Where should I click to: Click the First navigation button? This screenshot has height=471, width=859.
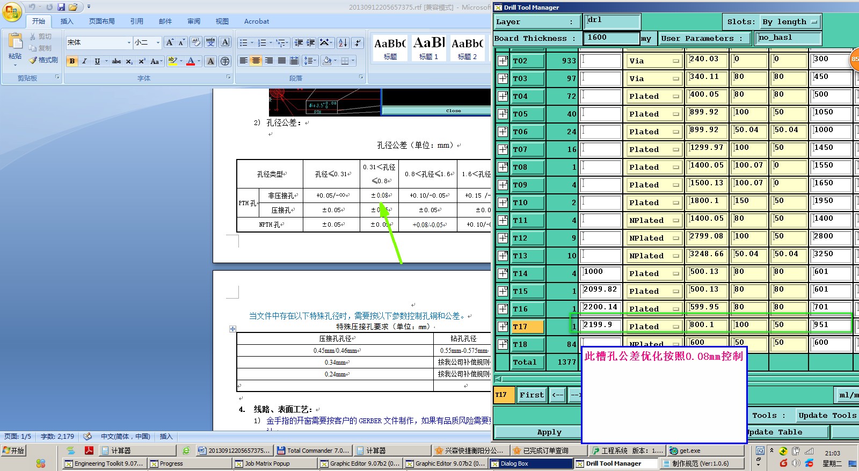[x=532, y=395]
